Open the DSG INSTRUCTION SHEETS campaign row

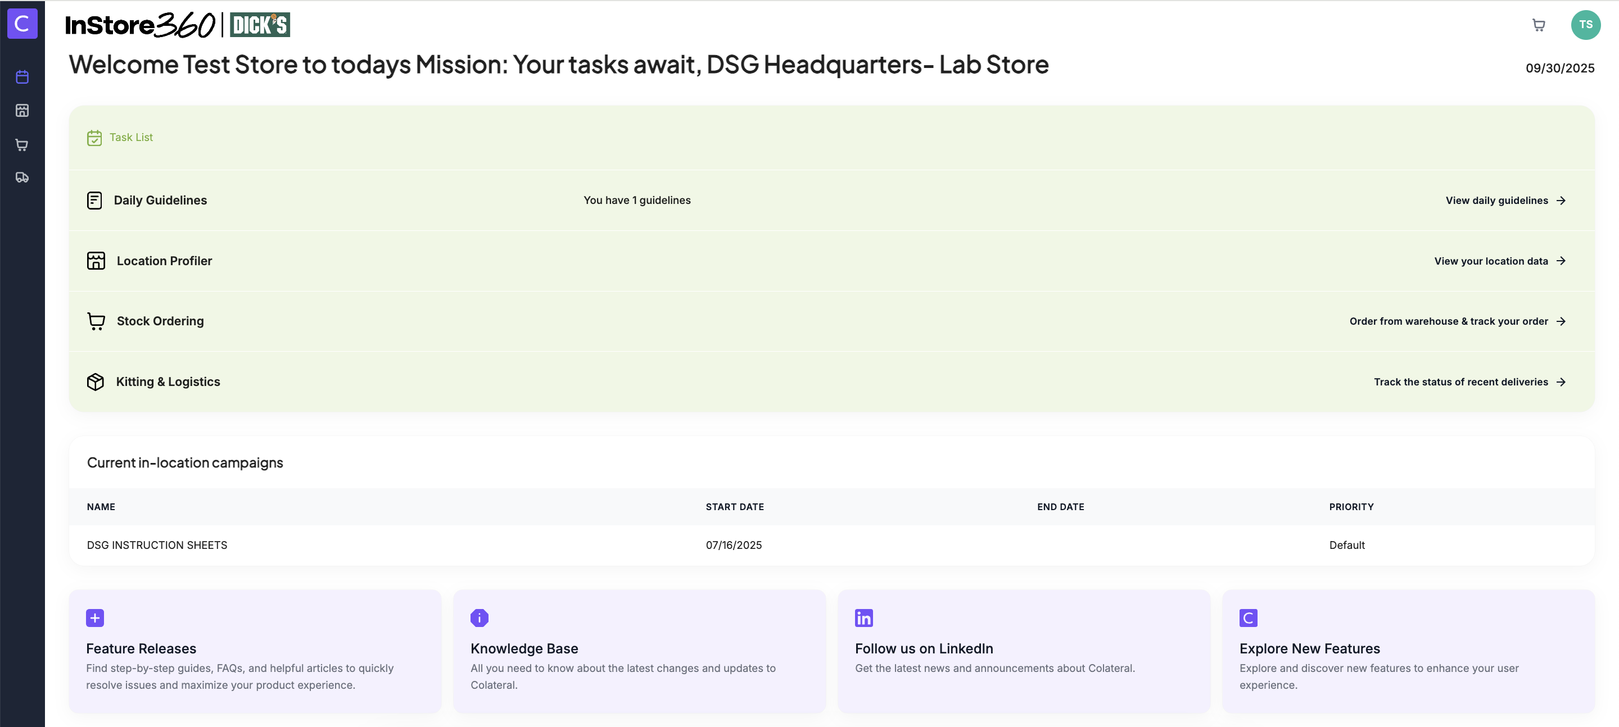pyautogui.click(x=157, y=545)
